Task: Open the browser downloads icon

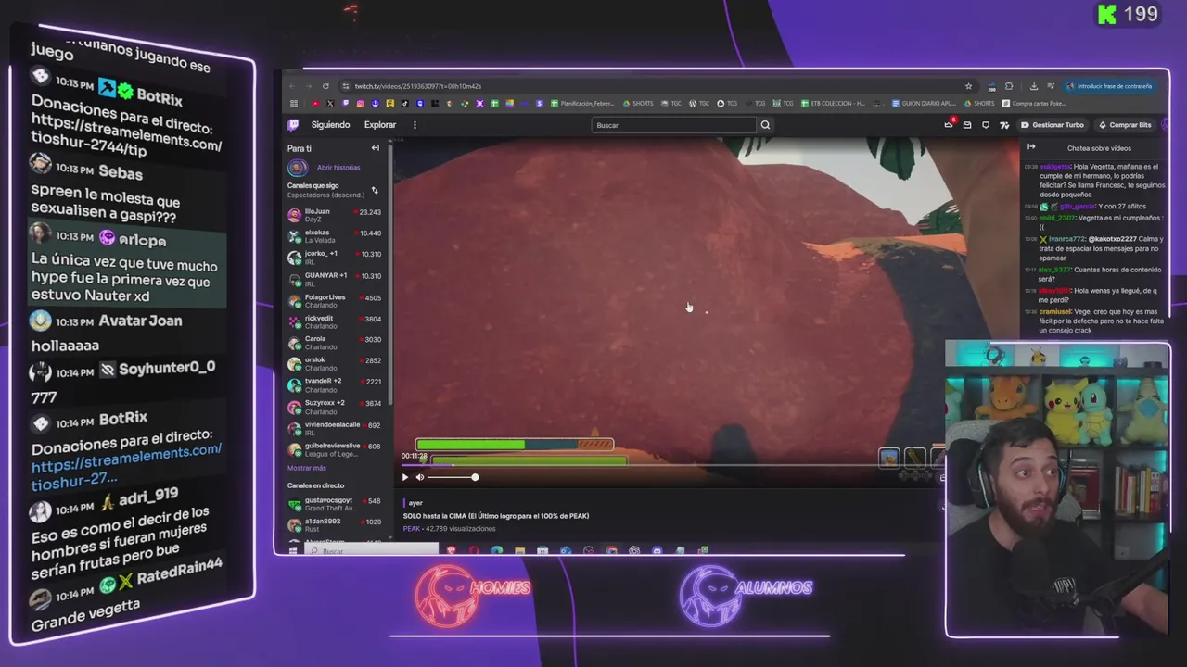Action: [x=1034, y=86]
